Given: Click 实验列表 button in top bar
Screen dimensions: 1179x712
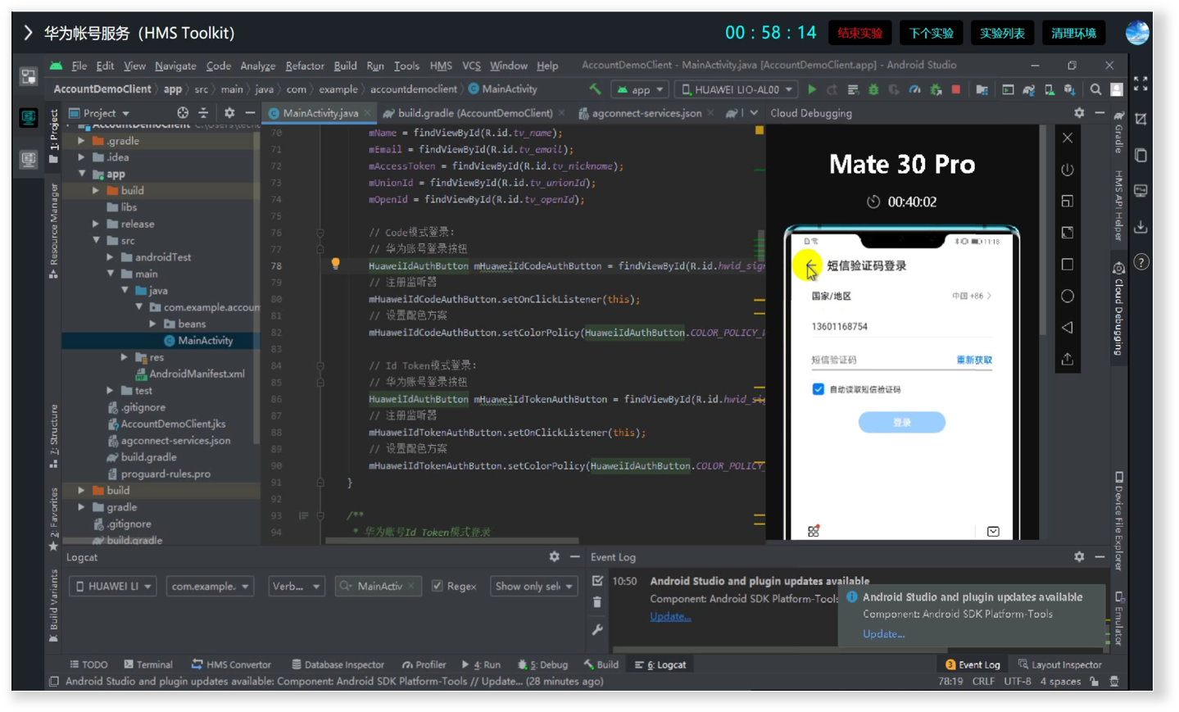Looking at the screenshot, I should 1002,33.
